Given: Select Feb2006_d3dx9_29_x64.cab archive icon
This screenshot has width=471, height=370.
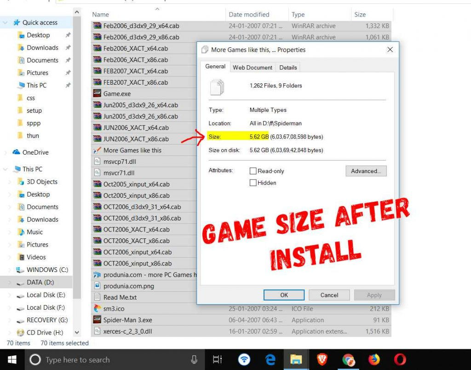Looking at the screenshot, I should (x=97, y=26).
